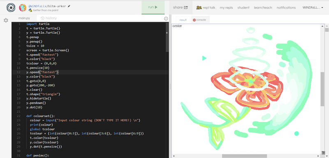Switch to the history tab
329x158 pixels.
[49, 18]
